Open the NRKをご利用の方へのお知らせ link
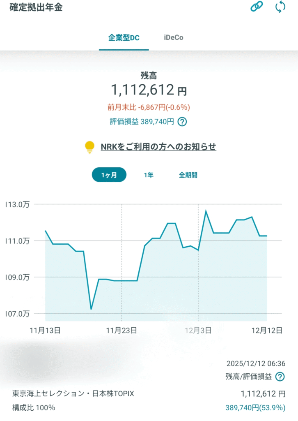The width and height of the screenshot is (298, 421). (x=158, y=147)
